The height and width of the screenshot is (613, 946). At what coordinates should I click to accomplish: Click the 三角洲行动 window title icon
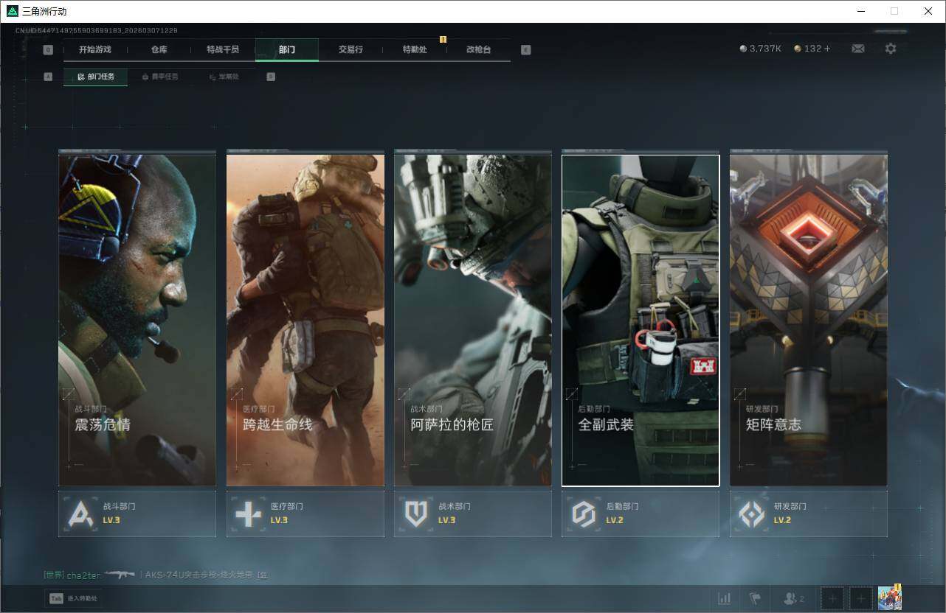pos(12,11)
